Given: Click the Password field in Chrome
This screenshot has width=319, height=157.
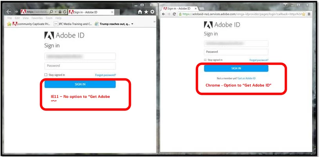Looking at the screenshot, I should [236, 52].
